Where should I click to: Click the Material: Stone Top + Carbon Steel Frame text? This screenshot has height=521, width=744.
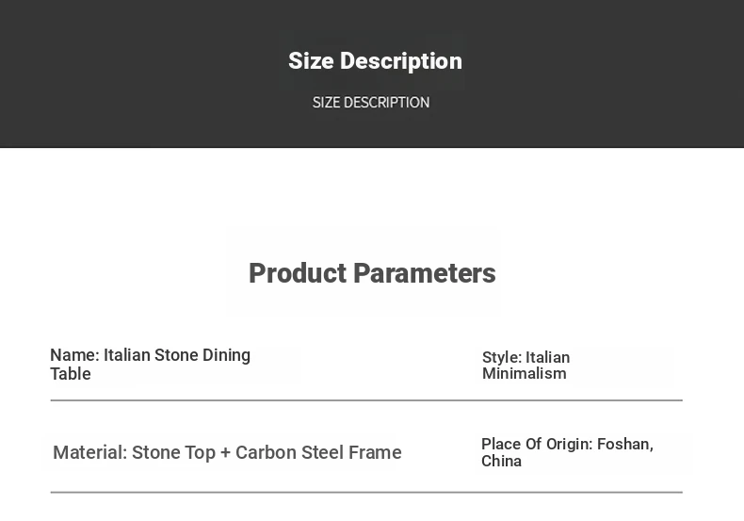click(227, 452)
